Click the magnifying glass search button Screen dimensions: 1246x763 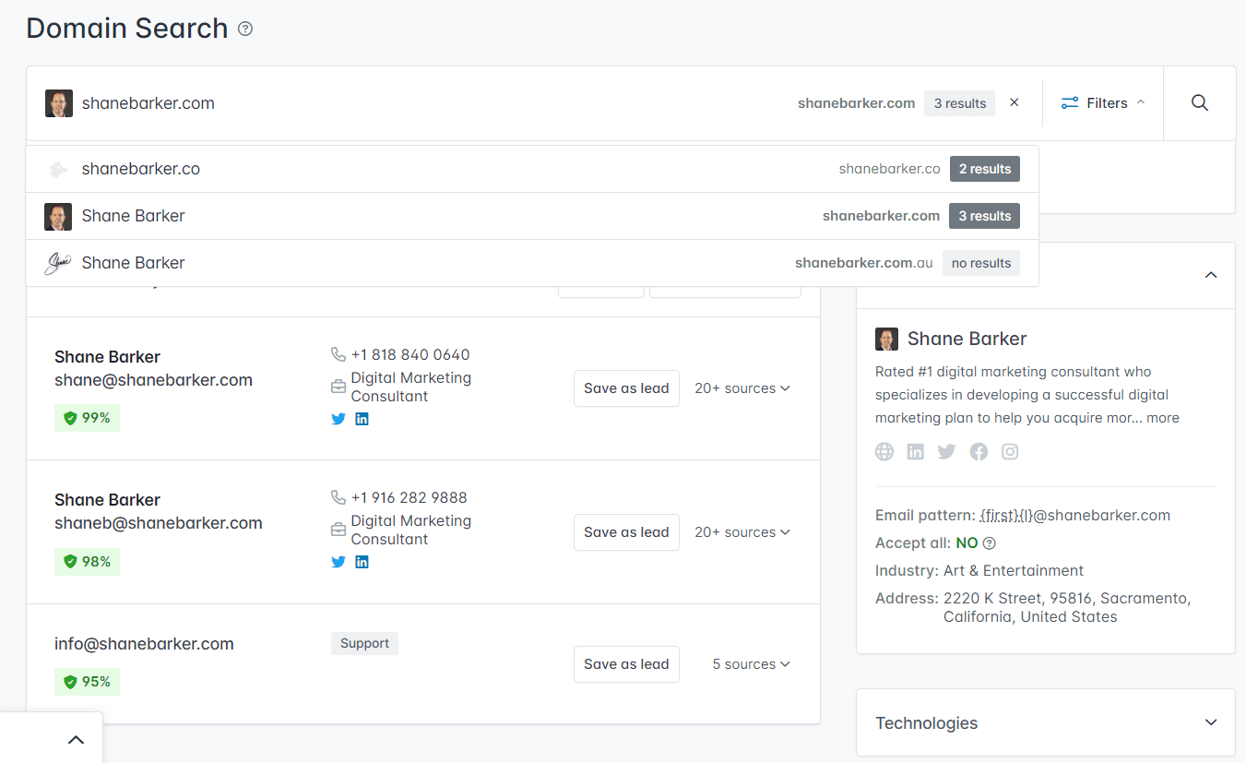point(1200,103)
